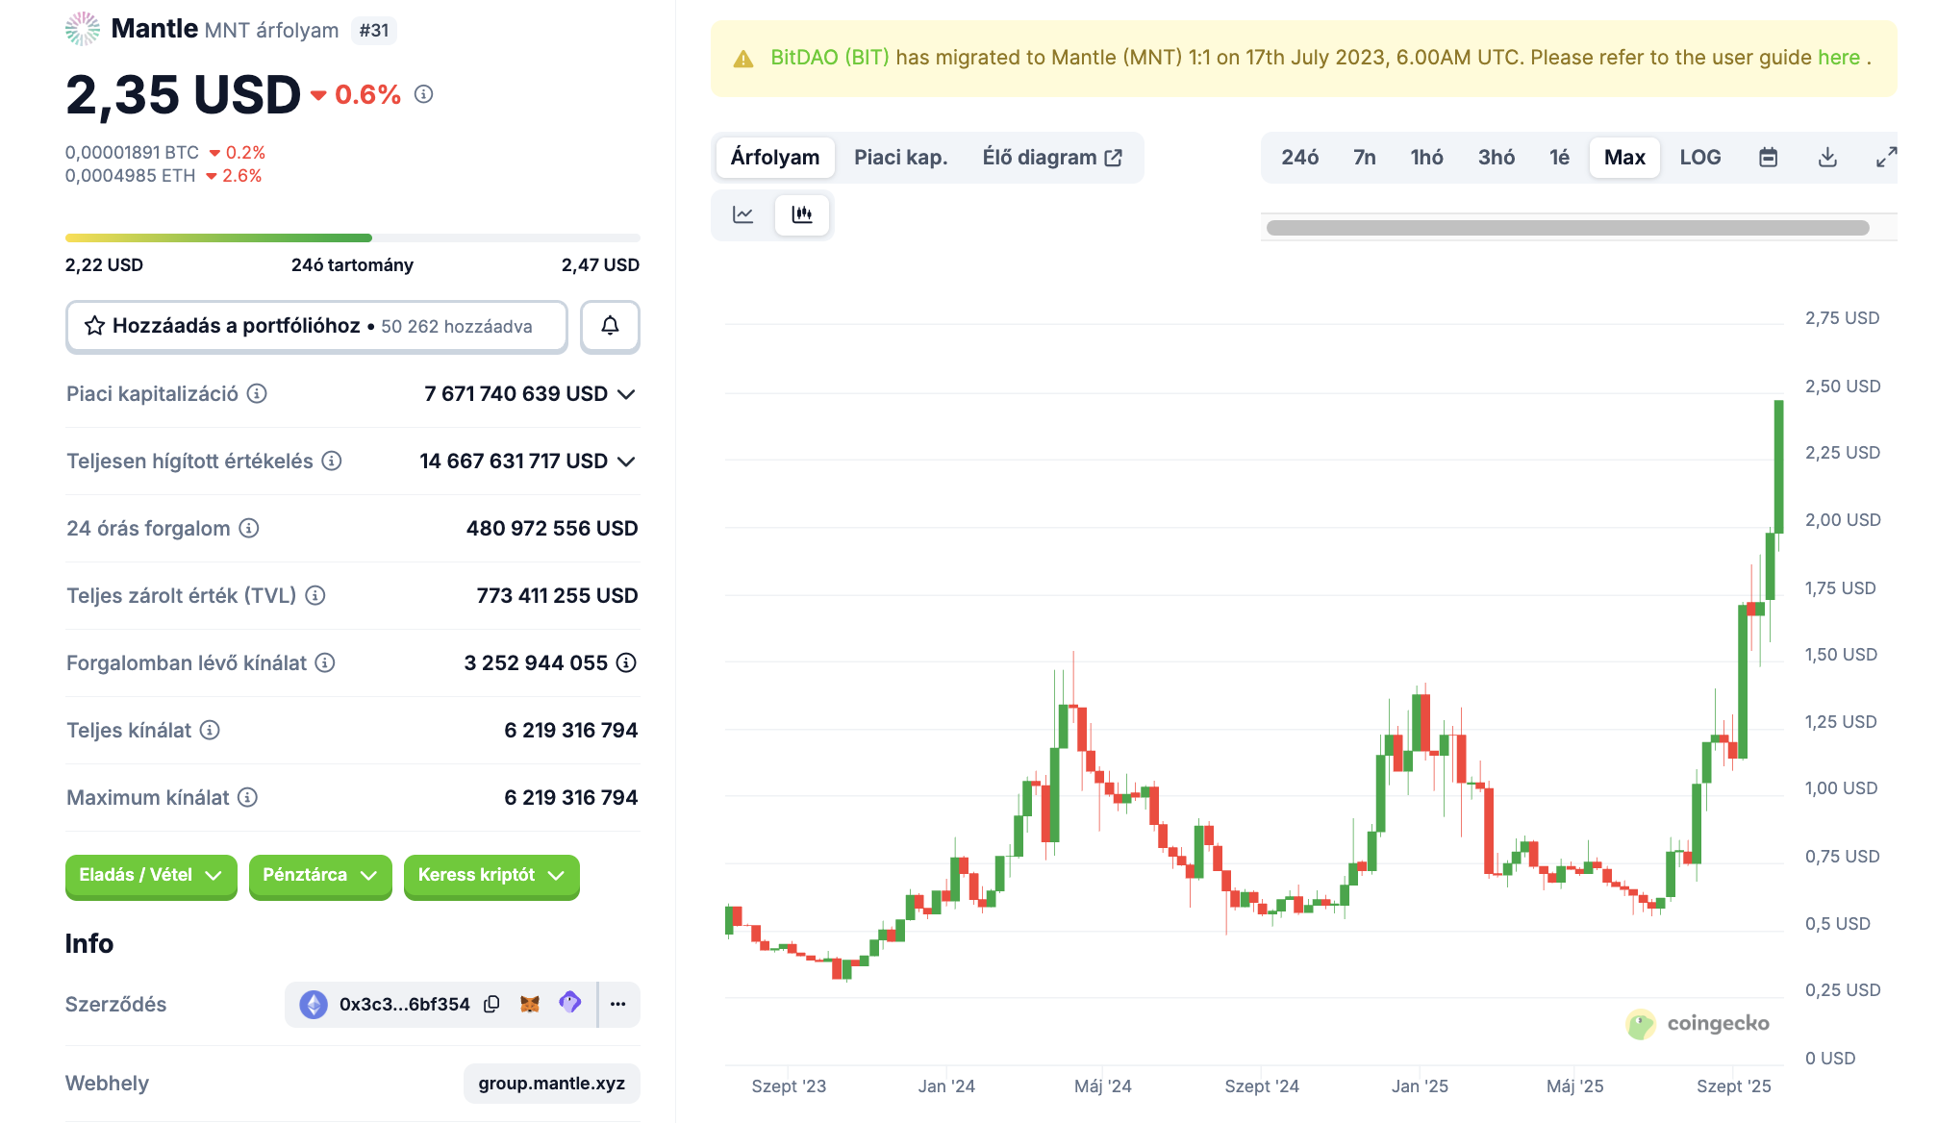Open the Eladás / Vétel dropdown
1937x1123 pixels.
(151, 875)
